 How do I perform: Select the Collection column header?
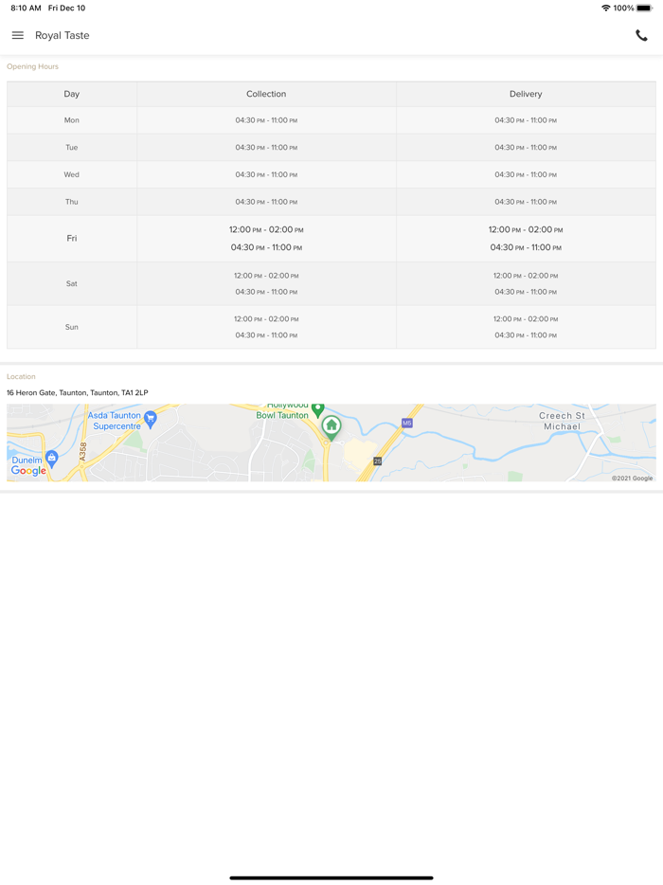(x=266, y=94)
